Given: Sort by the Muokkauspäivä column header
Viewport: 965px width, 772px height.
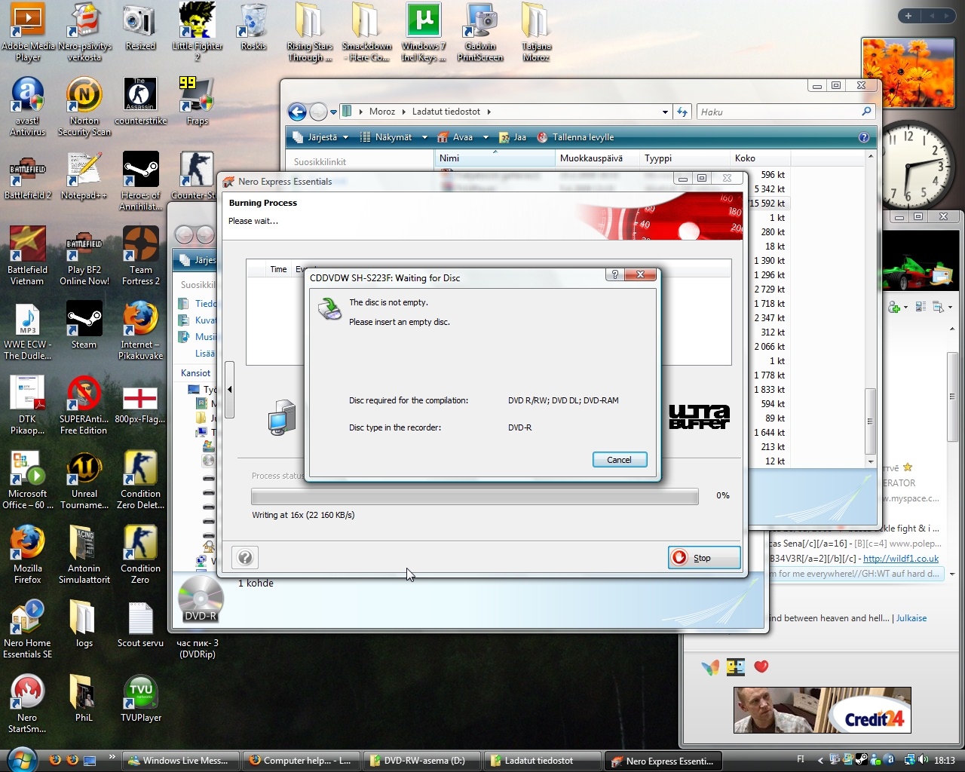Looking at the screenshot, I should pos(597,158).
